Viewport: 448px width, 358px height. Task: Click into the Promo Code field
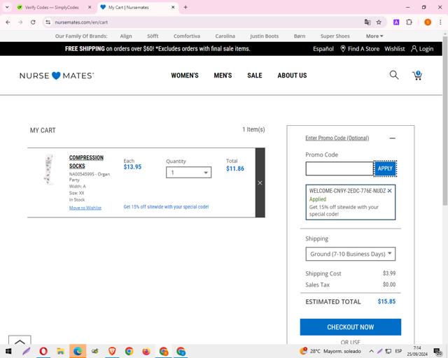339,169
